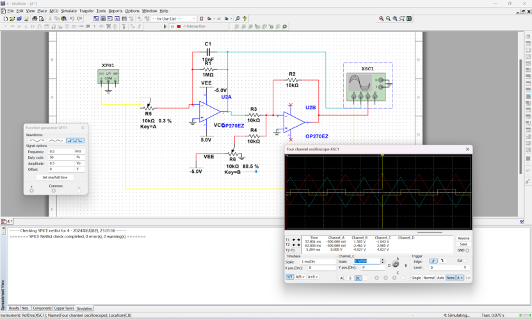This screenshot has width=532, height=320.
Task: Click the Save file toolbar icon
Action: 26,19
